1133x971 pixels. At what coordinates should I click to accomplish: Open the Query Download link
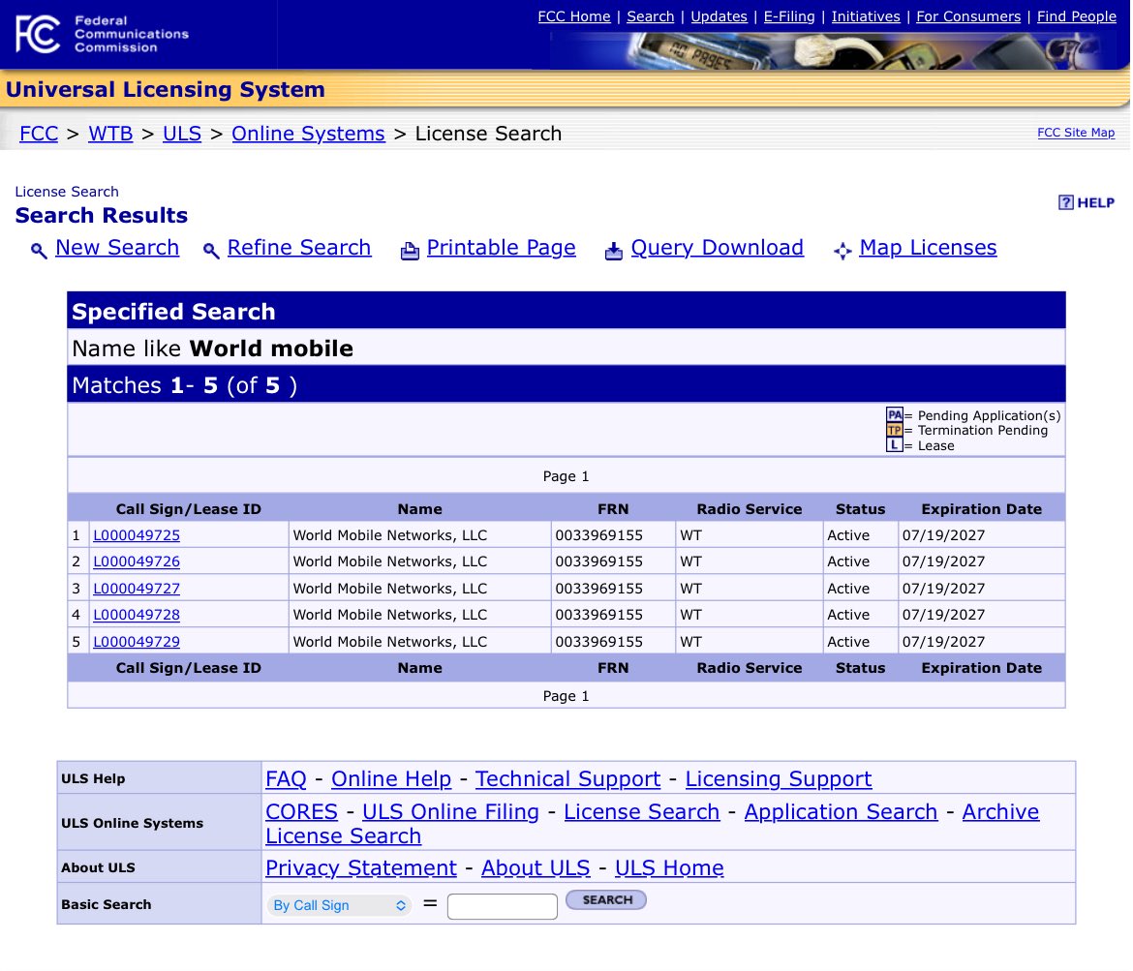717,248
